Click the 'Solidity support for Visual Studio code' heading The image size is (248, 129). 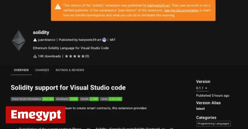point(68,88)
